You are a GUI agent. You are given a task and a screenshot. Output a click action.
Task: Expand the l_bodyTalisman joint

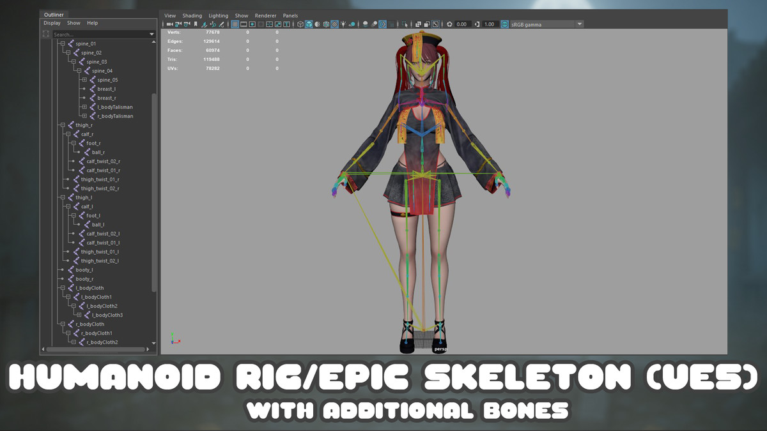(84, 107)
